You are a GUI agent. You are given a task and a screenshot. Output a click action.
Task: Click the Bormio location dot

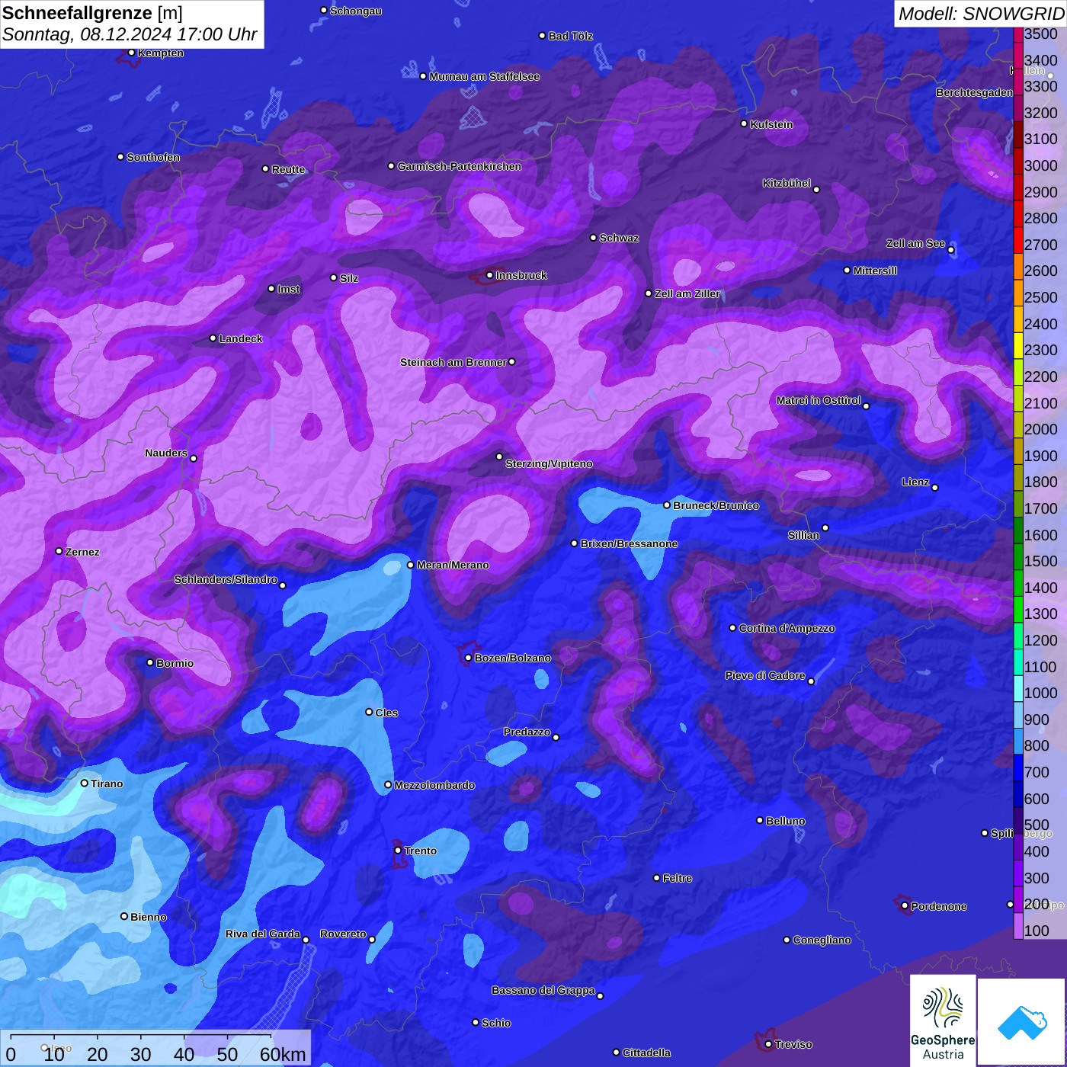point(150,663)
